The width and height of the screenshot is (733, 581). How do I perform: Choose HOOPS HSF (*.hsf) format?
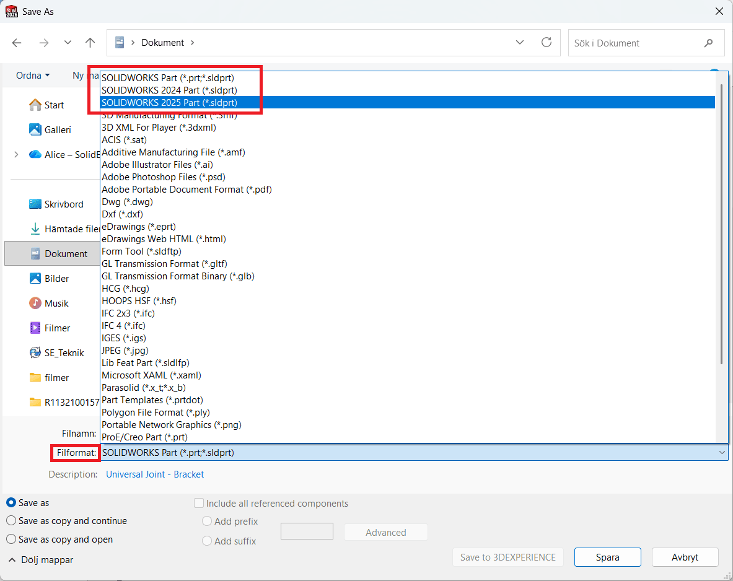point(408,300)
